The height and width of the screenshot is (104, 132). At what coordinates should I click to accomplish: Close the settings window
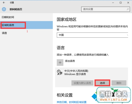pos(128,3)
